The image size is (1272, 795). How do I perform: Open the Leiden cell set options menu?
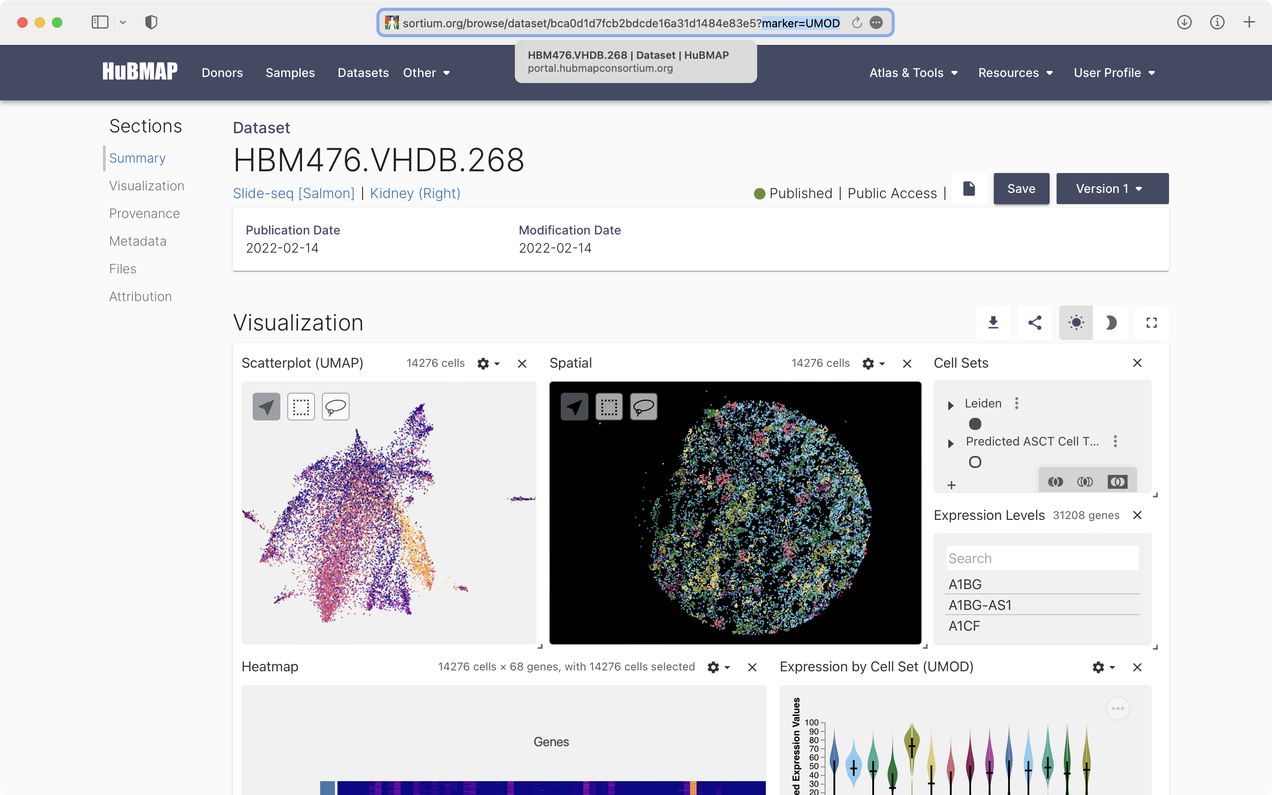coord(1016,403)
